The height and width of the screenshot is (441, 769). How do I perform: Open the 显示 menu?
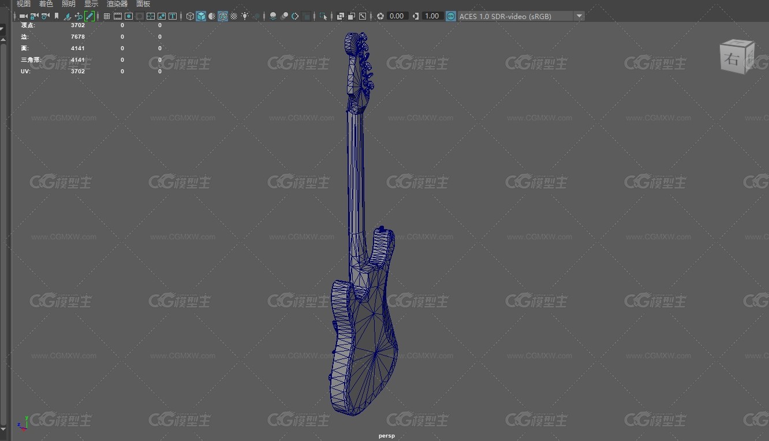tap(91, 4)
